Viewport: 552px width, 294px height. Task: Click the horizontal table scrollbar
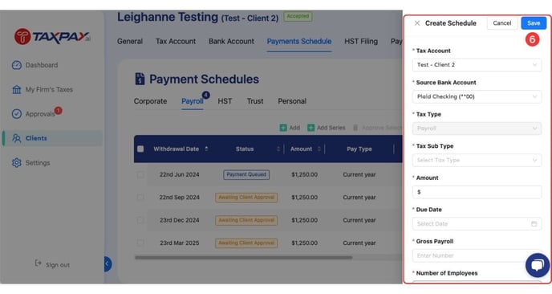(243, 258)
